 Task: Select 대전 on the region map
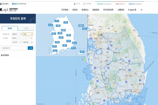click(61, 37)
